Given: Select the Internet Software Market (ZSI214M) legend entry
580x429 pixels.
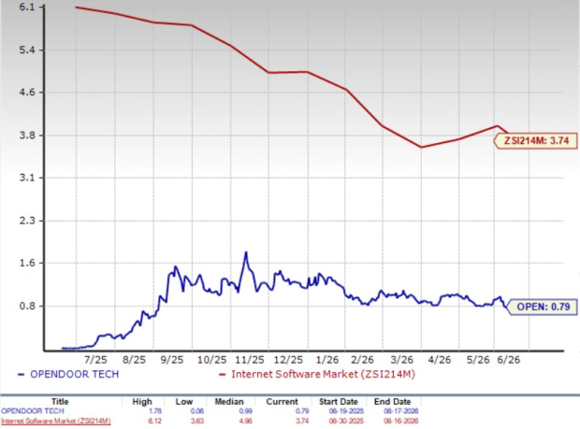Looking at the screenshot, I should (317, 374).
